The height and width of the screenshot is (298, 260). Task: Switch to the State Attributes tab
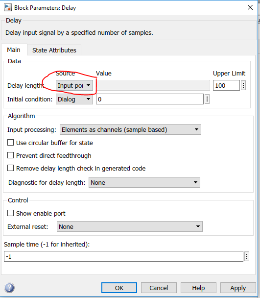54,50
